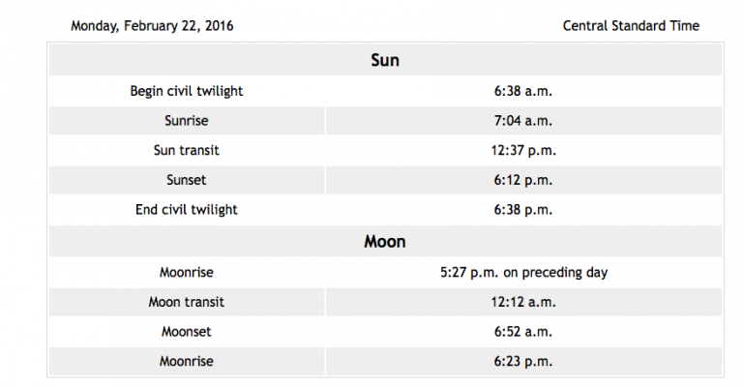Click the Central Standard Time label
Image resolution: width=743 pixels, height=388 pixels.
(x=631, y=25)
